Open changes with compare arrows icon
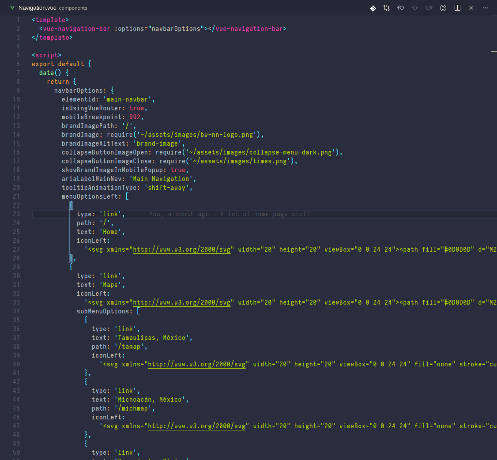The width and height of the screenshot is (497, 460). tap(387, 8)
